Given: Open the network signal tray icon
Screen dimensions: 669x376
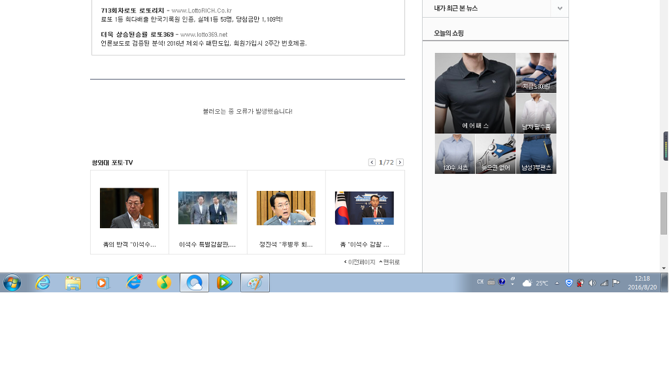Looking at the screenshot, I should (604, 283).
